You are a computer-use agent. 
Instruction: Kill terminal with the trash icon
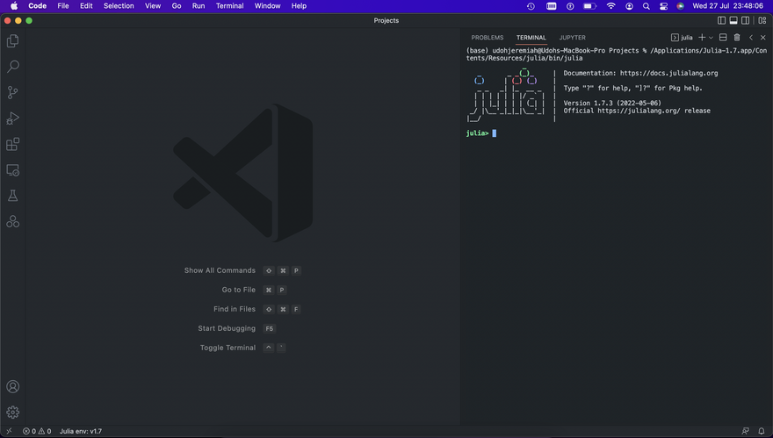(737, 38)
